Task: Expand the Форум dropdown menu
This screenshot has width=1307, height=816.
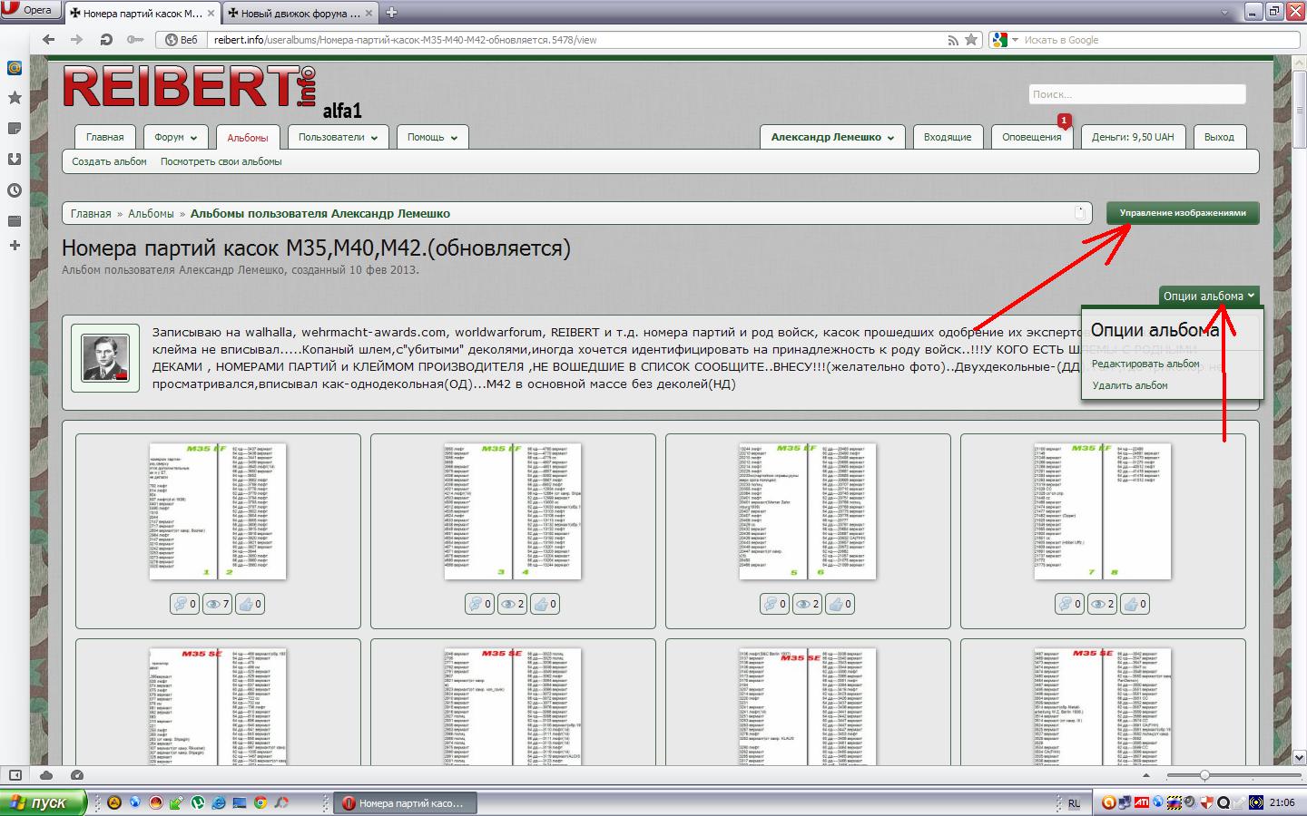Action: click(176, 138)
